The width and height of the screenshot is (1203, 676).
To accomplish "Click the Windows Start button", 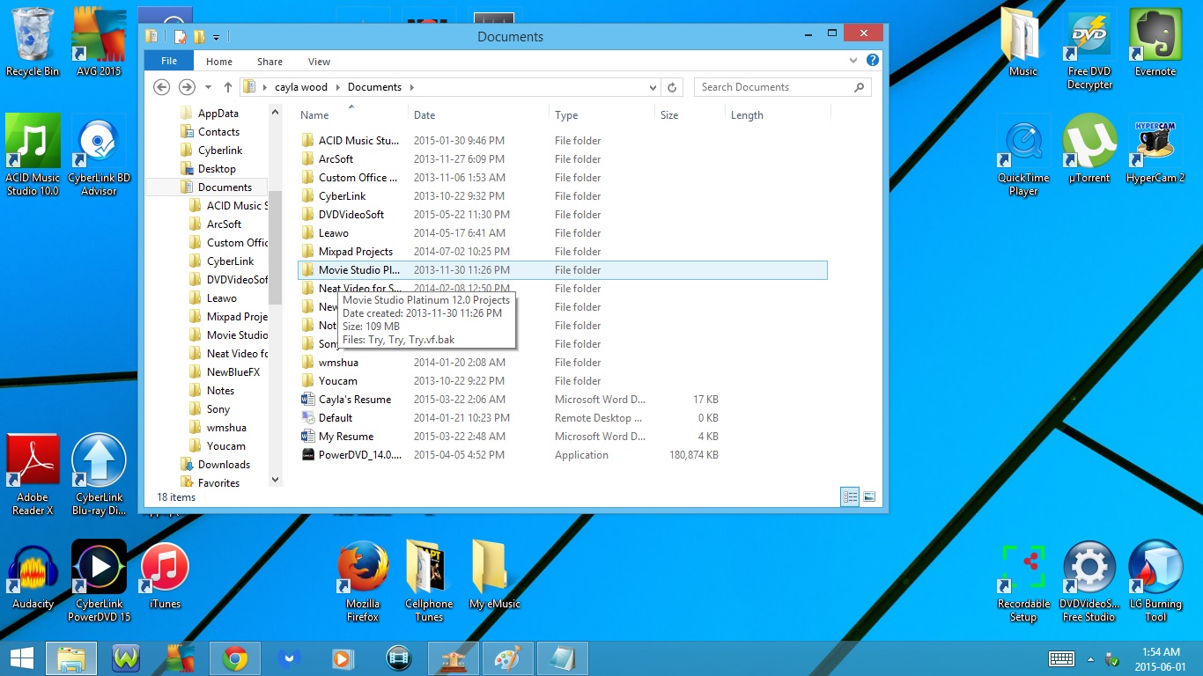I will [x=21, y=658].
